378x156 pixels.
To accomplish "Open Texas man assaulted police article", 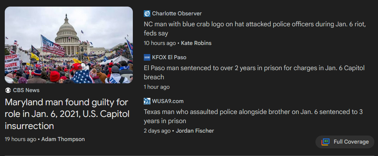I will [x=252, y=116].
